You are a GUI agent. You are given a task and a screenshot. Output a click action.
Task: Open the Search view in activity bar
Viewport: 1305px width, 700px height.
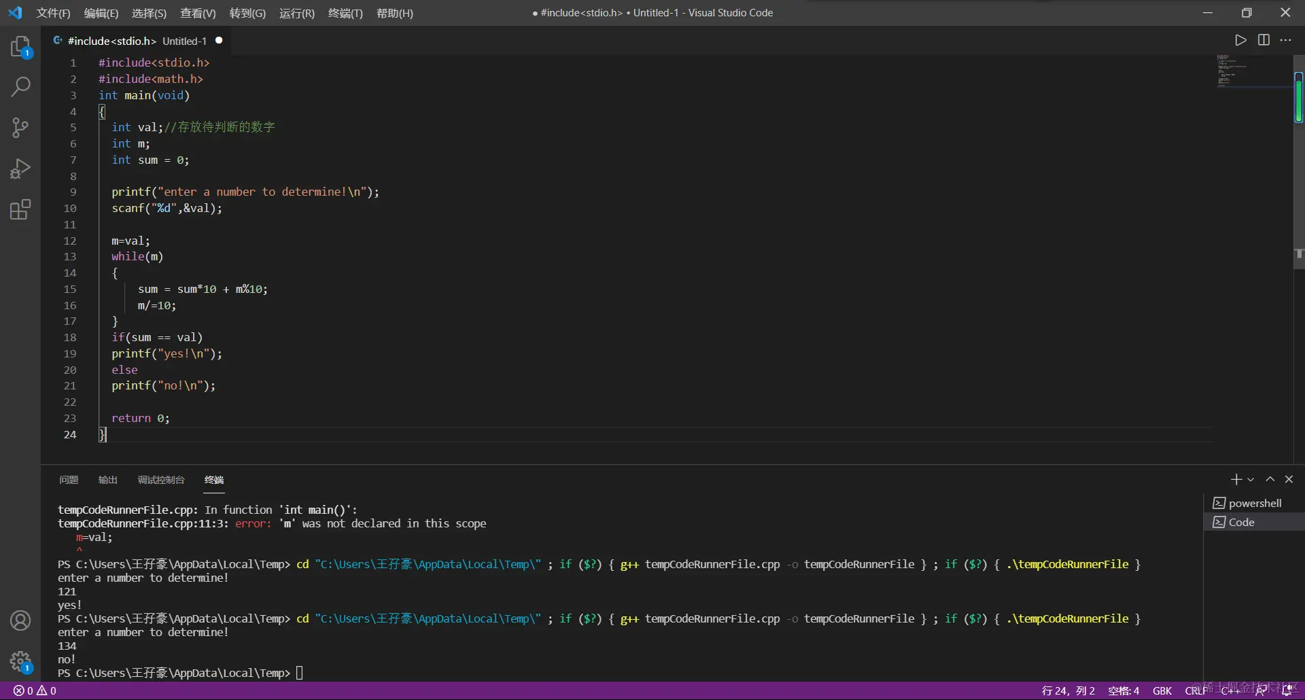(x=20, y=86)
